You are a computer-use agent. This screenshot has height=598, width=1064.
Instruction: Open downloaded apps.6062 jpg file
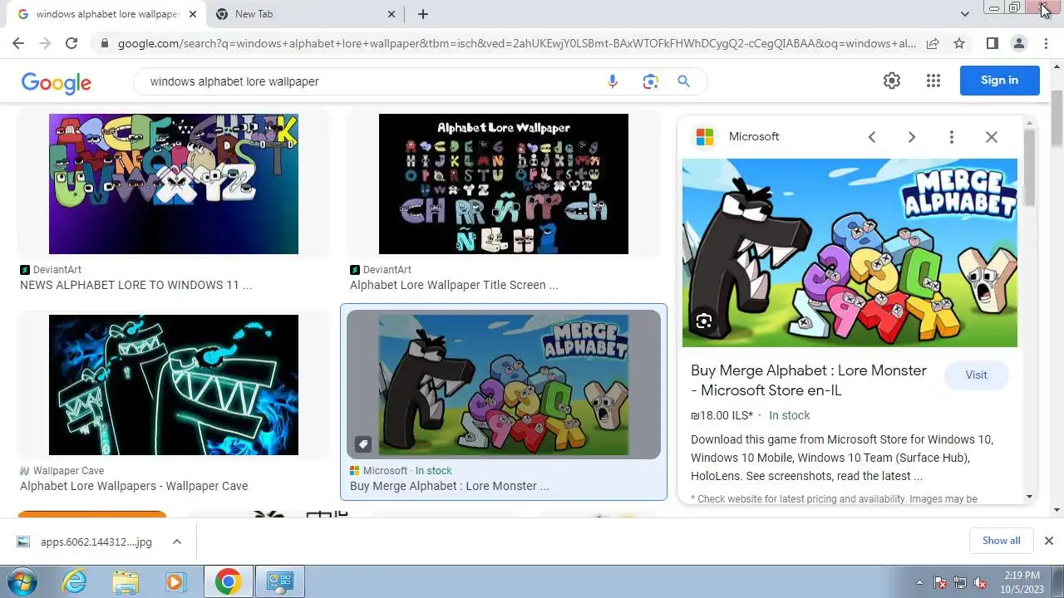tap(96, 542)
